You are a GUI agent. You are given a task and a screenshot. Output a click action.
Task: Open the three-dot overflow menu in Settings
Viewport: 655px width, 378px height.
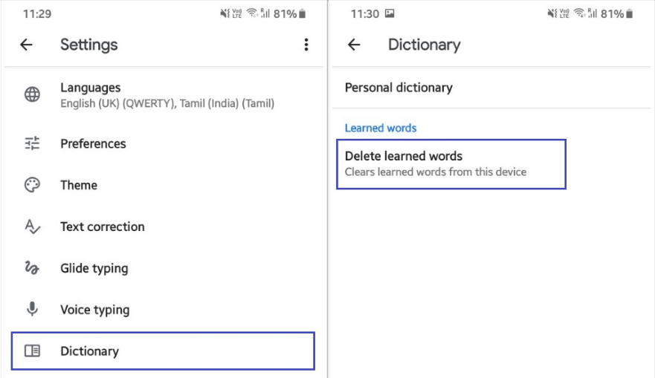pyautogui.click(x=306, y=45)
